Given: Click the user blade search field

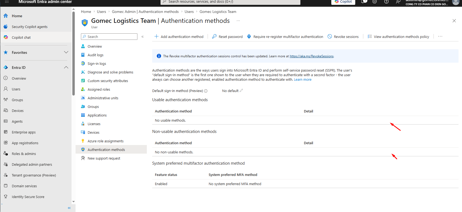Looking at the screenshot, I should [x=109, y=37].
